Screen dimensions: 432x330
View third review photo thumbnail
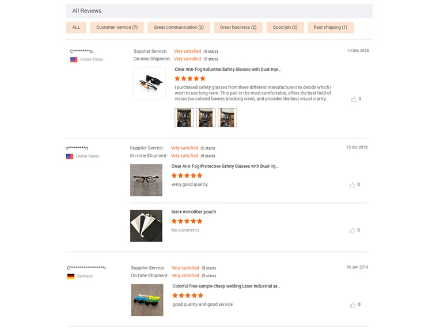(x=228, y=117)
